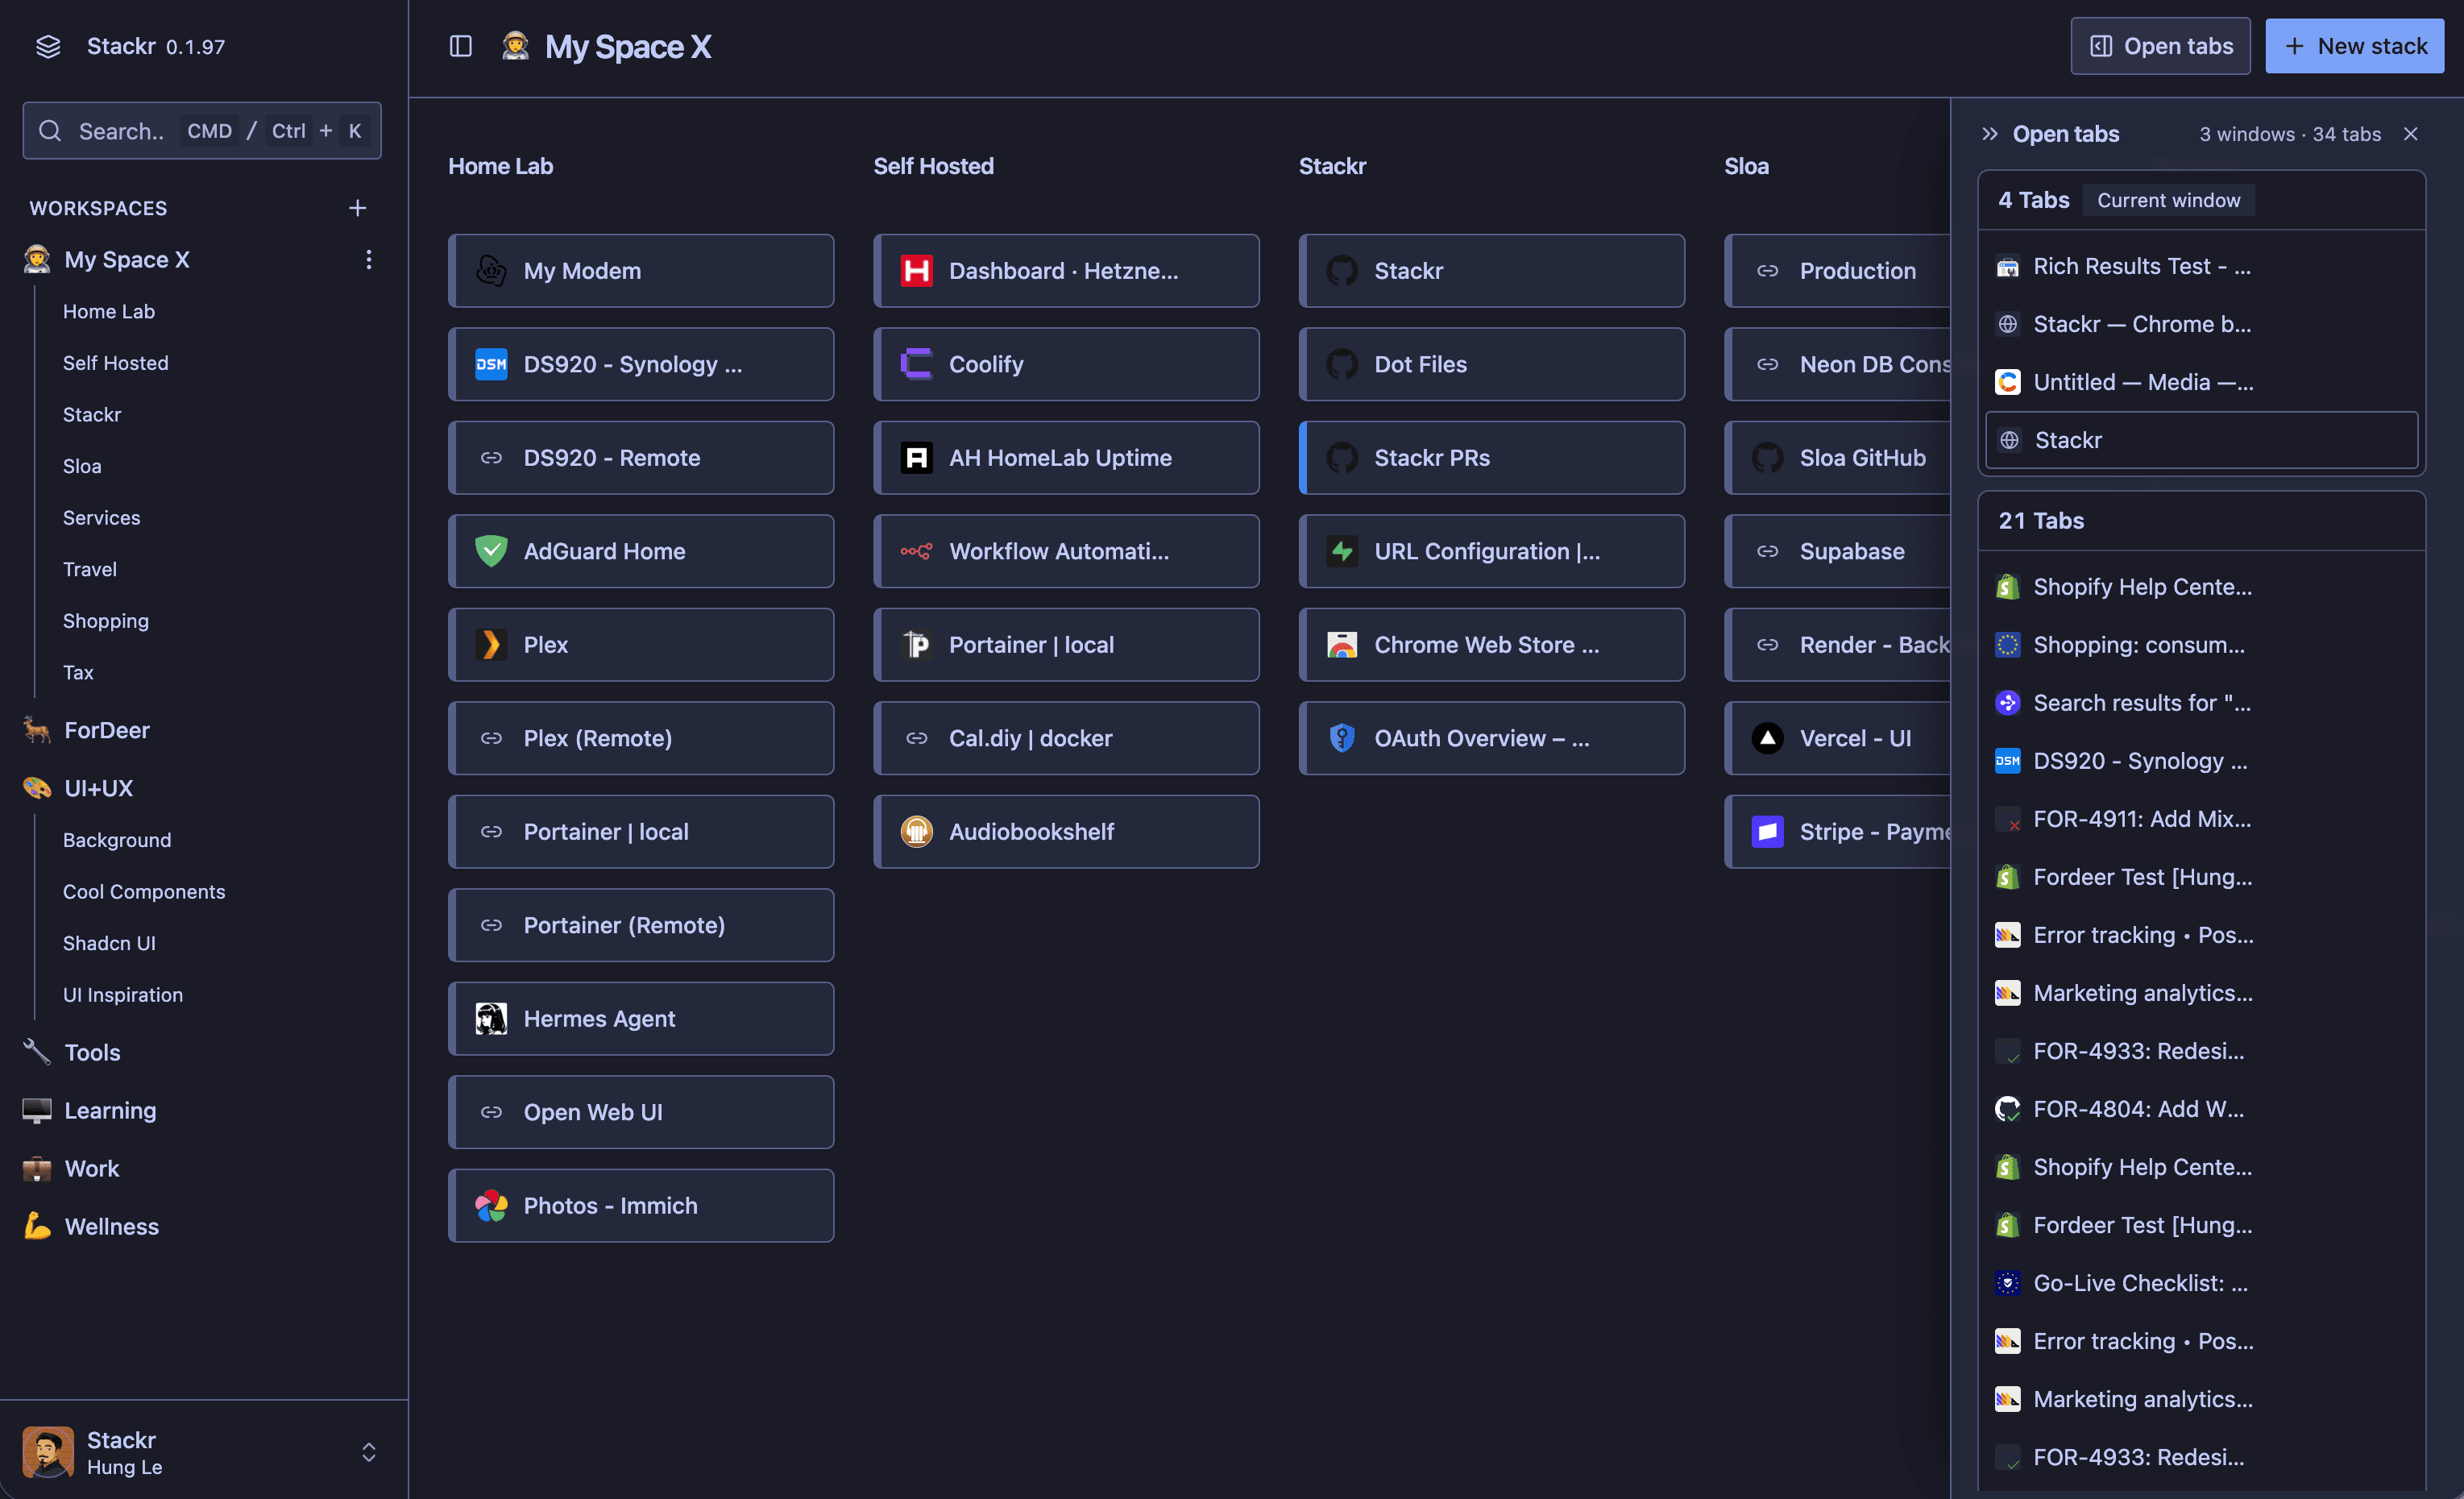This screenshot has height=1499, width=2464.
Task: Click the Coolify purple icon
Action: [x=916, y=364]
